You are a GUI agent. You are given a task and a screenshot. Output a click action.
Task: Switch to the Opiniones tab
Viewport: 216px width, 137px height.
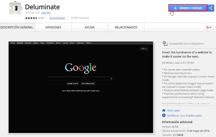tap(53, 27)
